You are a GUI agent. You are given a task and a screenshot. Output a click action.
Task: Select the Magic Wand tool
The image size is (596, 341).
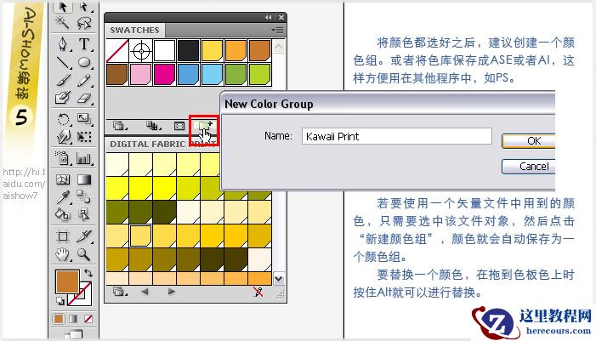click(x=62, y=23)
